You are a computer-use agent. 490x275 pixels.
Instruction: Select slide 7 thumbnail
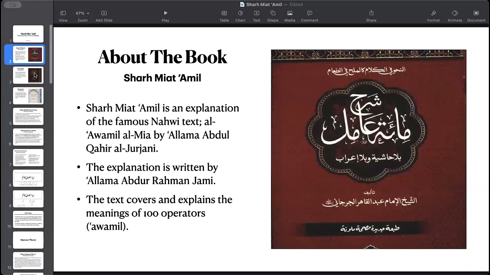click(x=28, y=157)
